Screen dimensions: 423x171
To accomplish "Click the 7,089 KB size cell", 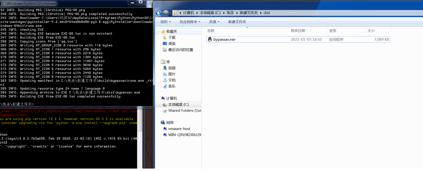I will (381, 39).
